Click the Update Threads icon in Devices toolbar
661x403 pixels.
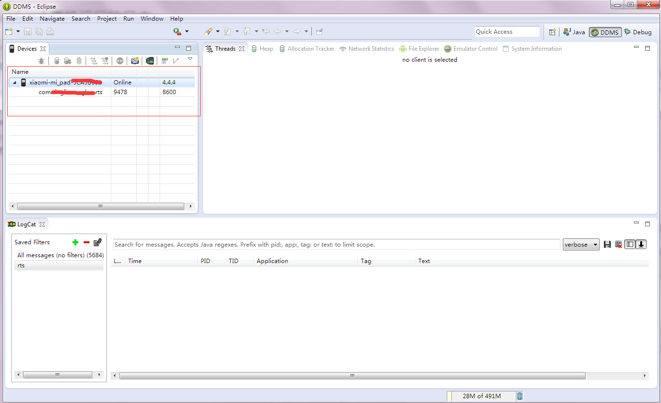[x=94, y=61]
